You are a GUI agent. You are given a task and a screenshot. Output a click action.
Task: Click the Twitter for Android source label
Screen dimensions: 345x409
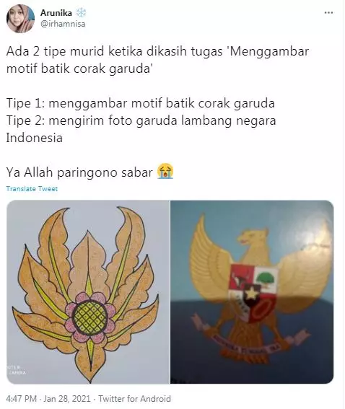(x=134, y=399)
